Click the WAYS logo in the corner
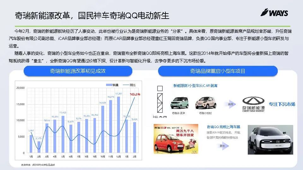303x170 pixels. [274, 13]
